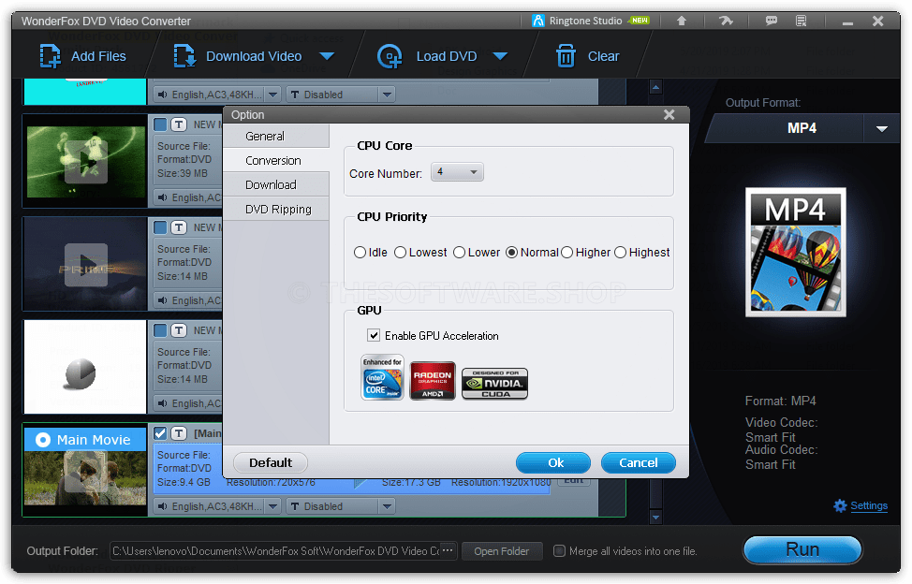Click the Default button
Image resolution: width=912 pixels, height=584 pixels.
271,462
